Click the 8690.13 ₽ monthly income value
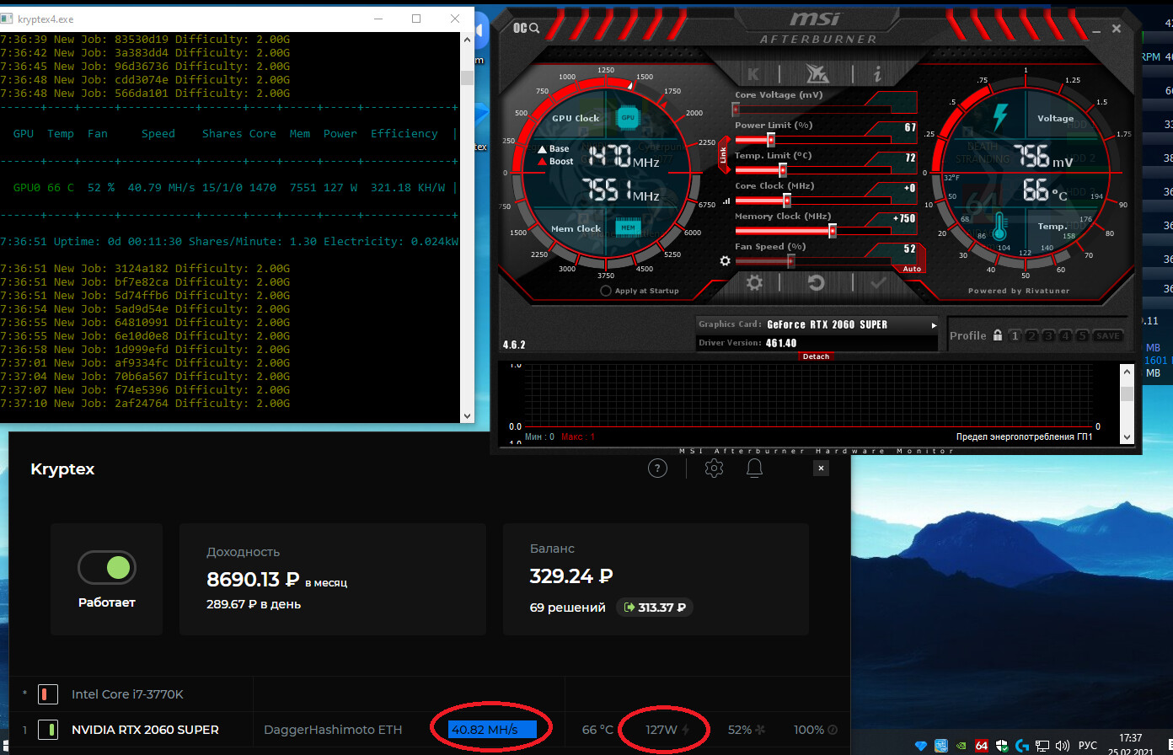Screen dimensions: 1173x755 coord(253,580)
